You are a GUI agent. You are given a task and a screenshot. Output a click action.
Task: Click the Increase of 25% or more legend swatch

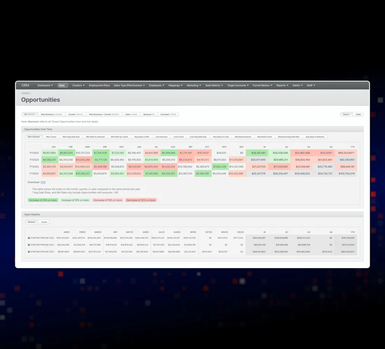(43, 200)
